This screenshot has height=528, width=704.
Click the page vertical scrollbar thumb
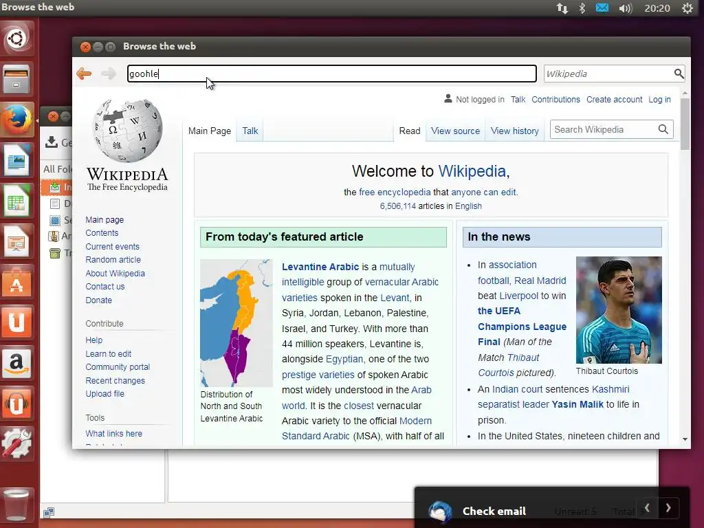pos(685,124)
